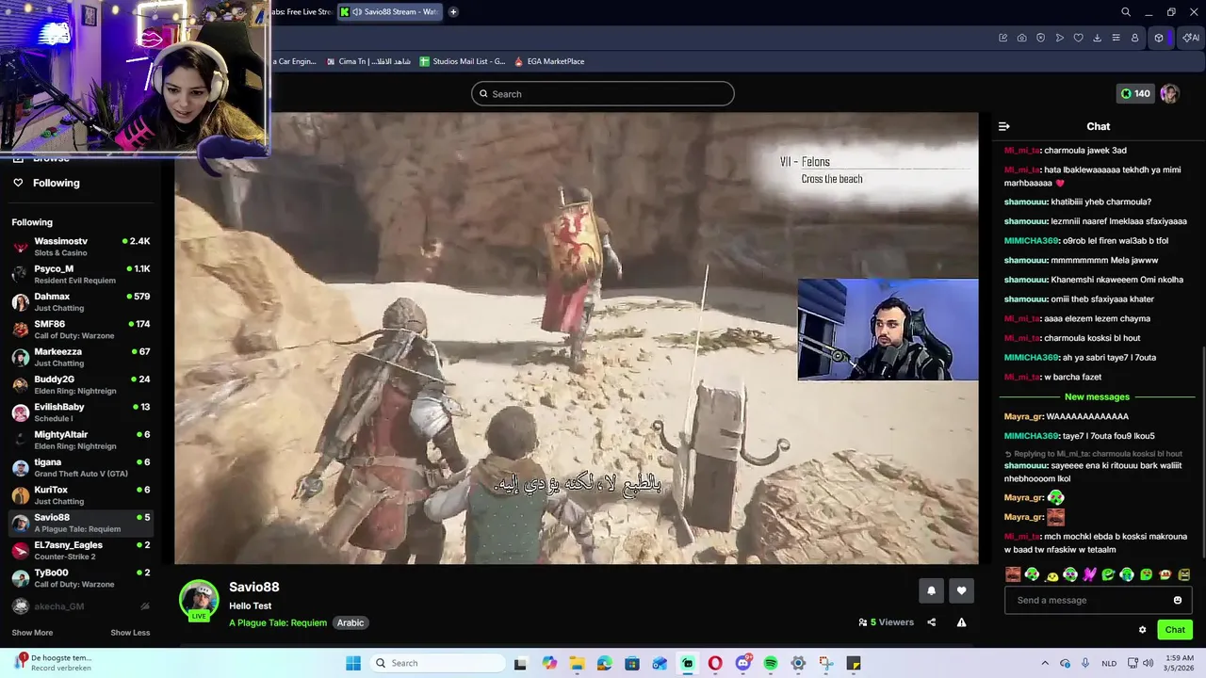Open MightyAltair channel in following list

(80, 440)
